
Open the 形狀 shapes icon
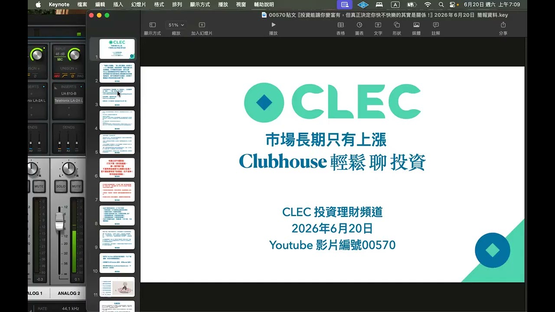[x=397, y=25]
